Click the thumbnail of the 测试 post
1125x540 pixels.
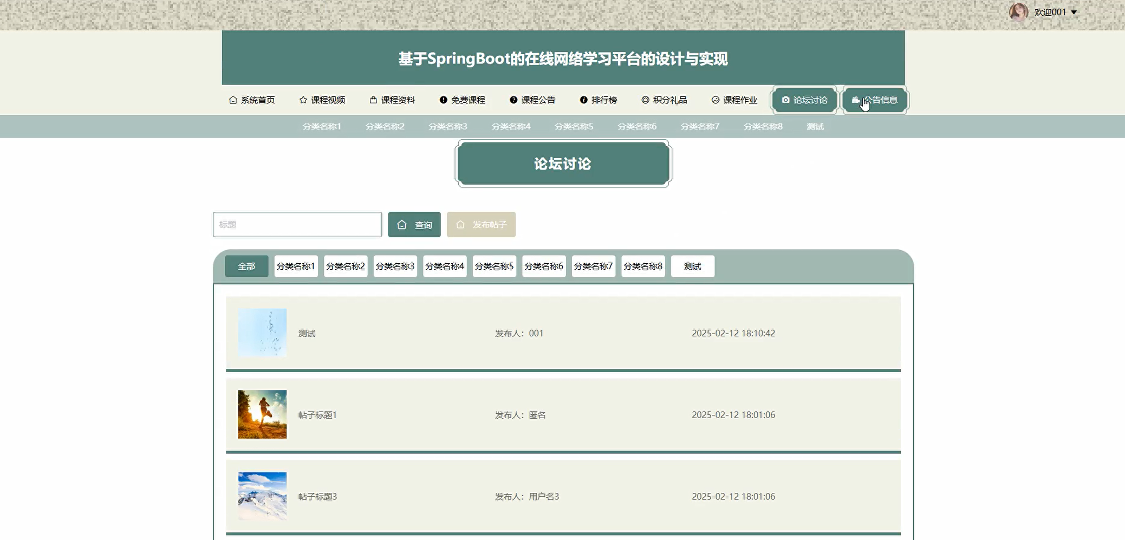coord(262,333)
